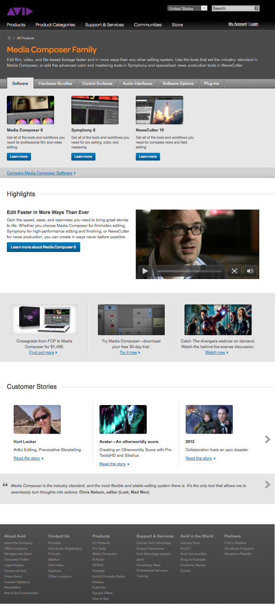Switch to Plug-Ins tab

coord(212,84)
